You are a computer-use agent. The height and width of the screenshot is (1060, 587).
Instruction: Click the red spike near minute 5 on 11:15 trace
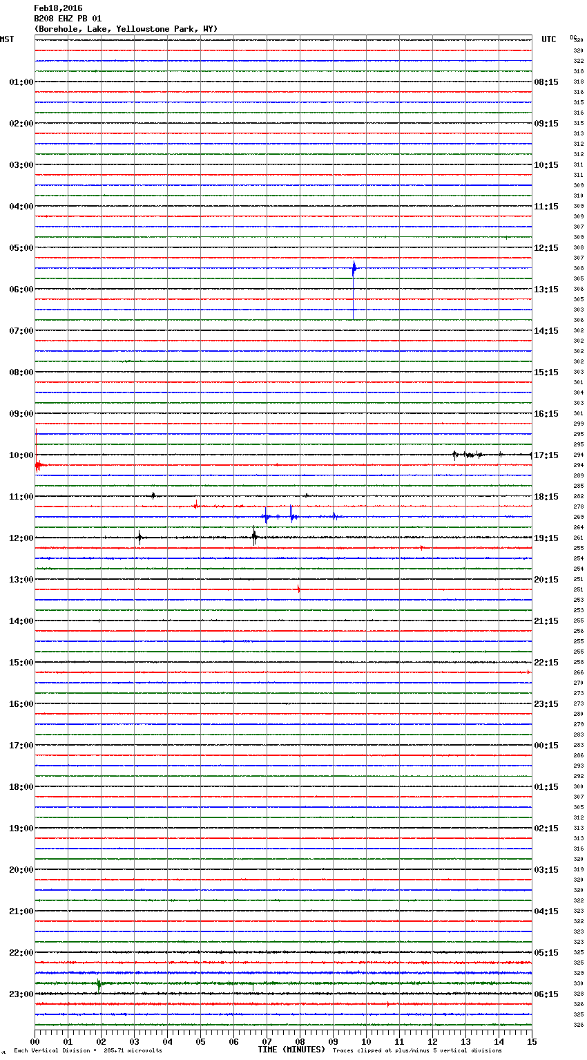[196, 504]
